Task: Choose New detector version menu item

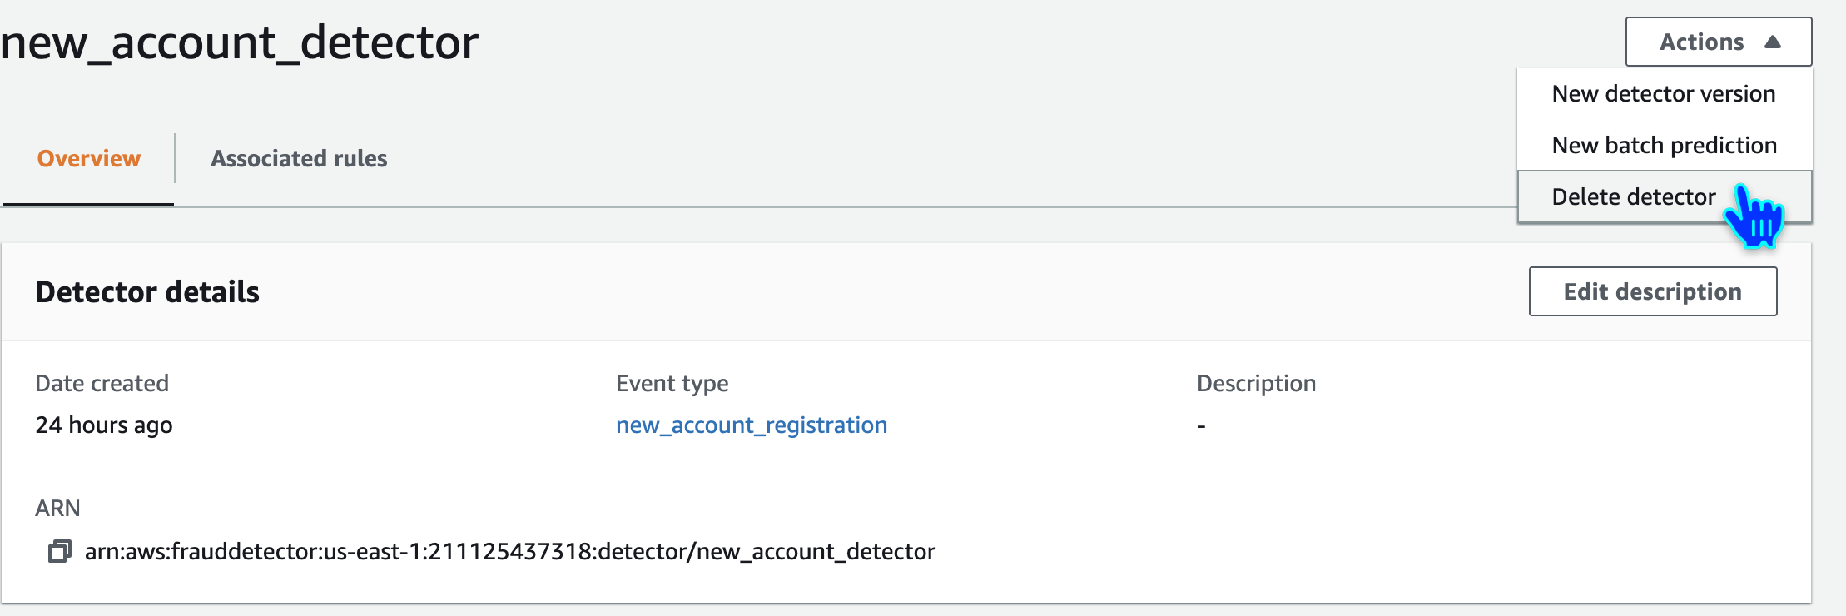Action: [x=1663, y=94]
